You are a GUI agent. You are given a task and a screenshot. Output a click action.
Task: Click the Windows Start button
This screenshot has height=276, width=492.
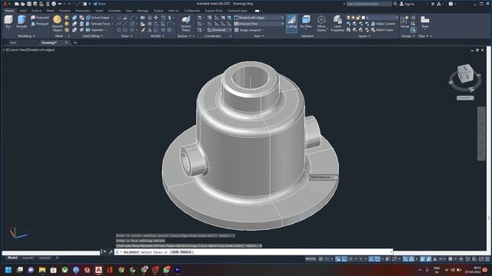point(8,270)
